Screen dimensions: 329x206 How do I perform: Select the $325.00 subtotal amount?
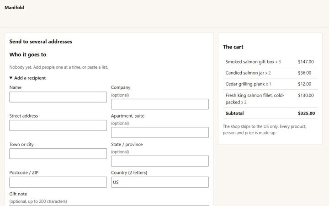pos(306,114)
